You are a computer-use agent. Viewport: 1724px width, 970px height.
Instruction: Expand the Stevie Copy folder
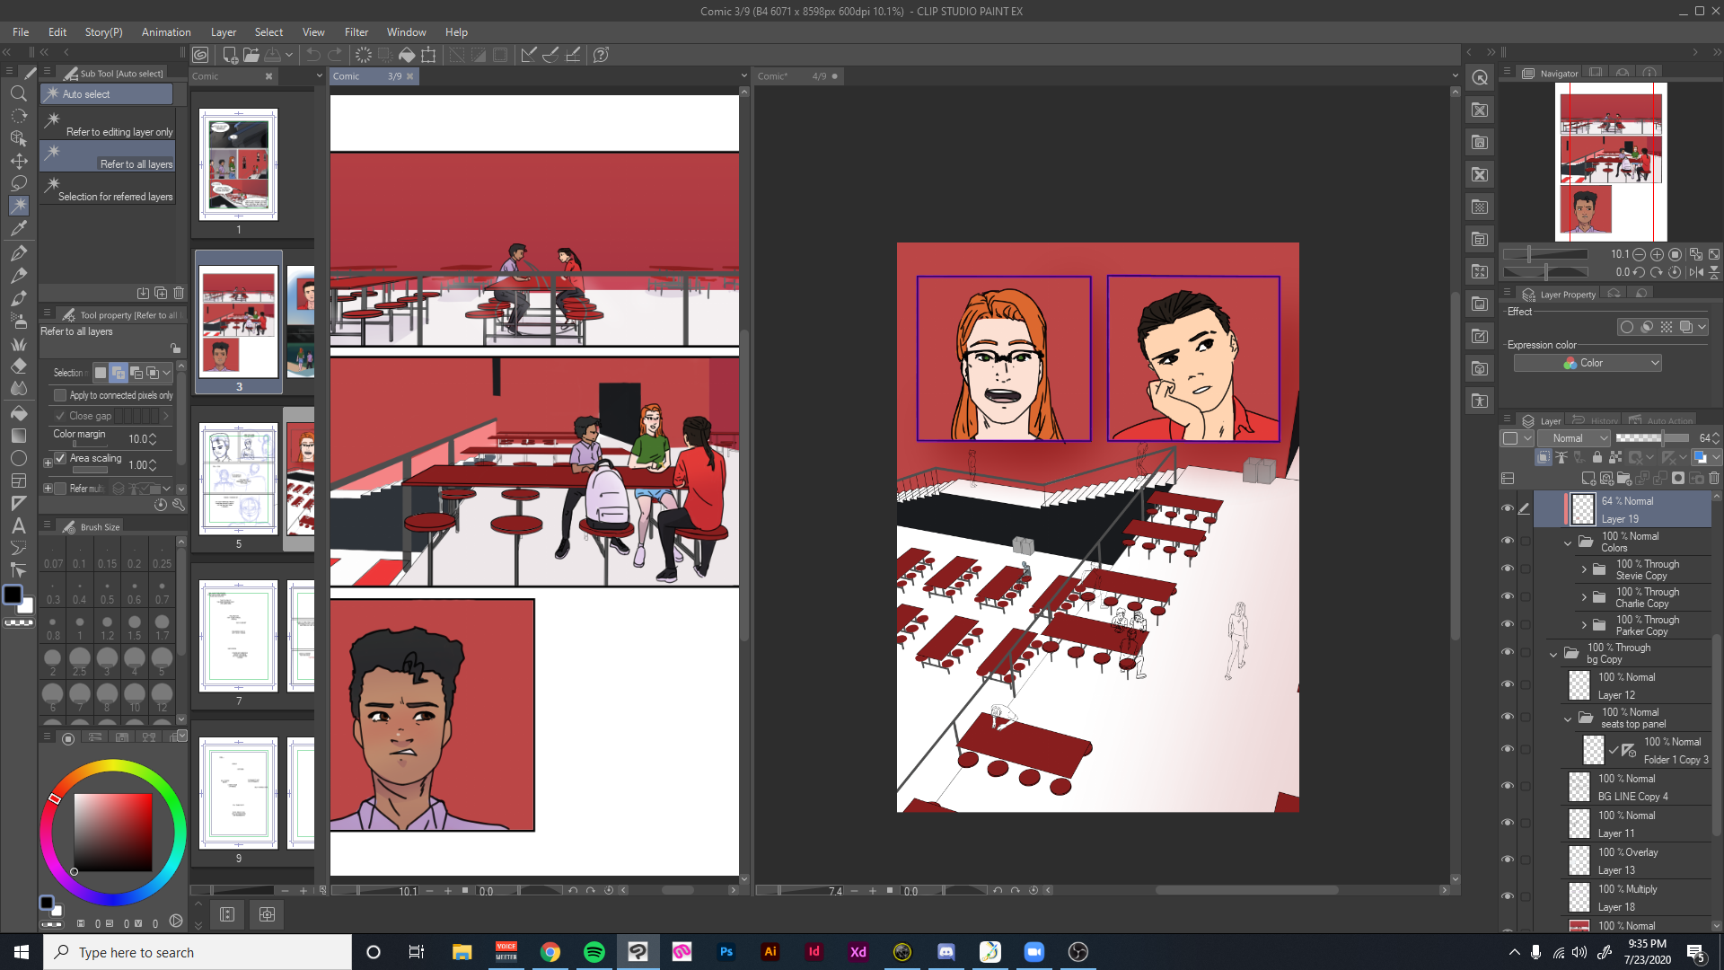tap(1584, 569)
